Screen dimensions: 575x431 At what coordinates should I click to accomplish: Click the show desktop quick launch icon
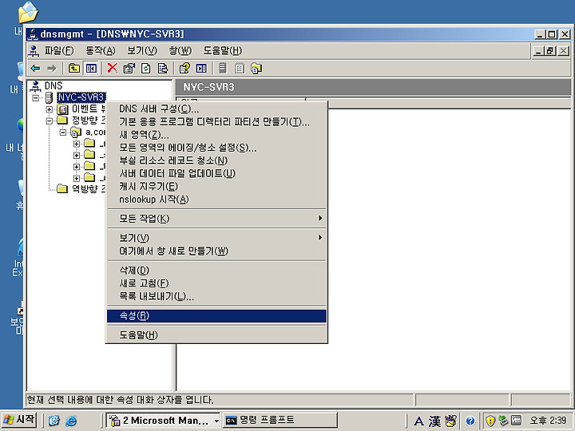[x=54, y=421]
